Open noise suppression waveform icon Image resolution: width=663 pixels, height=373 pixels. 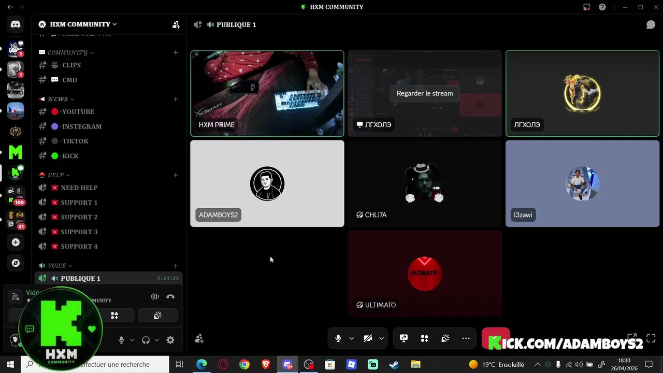(155, 296)
